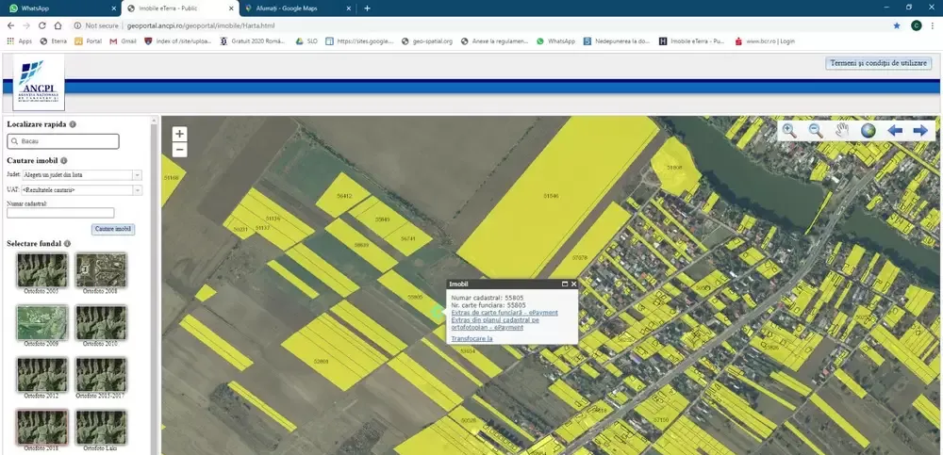Click Termeni și condiții de utilizare button
943x455 pixels.
pos(877,63)
